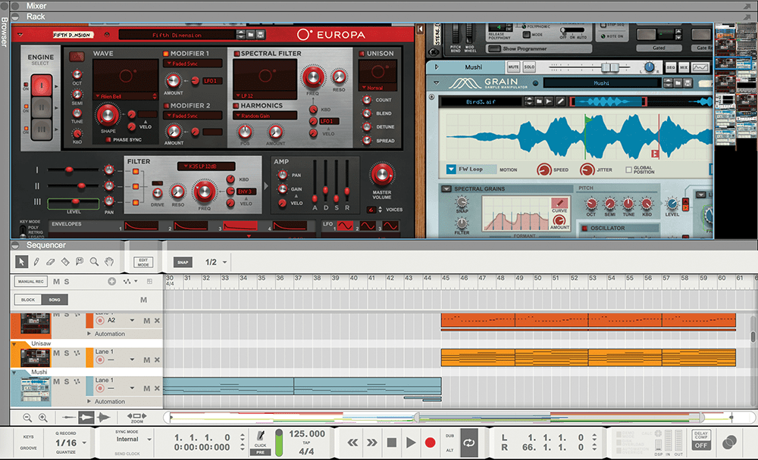Click the Edit Mode button
The height and width of the screenshot is (460, 758).
coord(142,262)
